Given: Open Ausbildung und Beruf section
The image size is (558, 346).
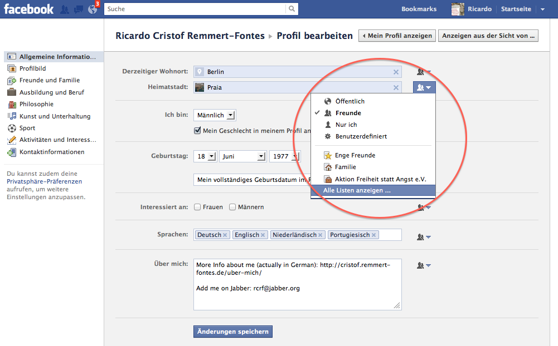Looking at the screenshot, I should (x=52, y=92).
